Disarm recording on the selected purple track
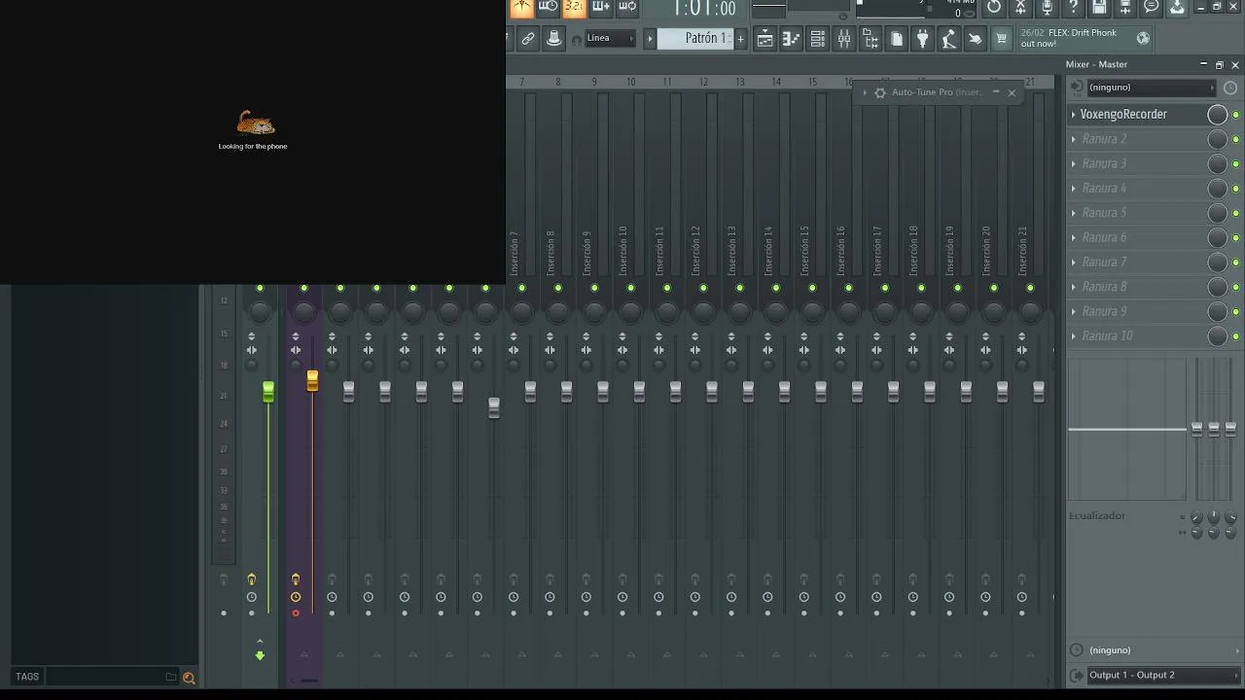 click(x=296, y=613)
